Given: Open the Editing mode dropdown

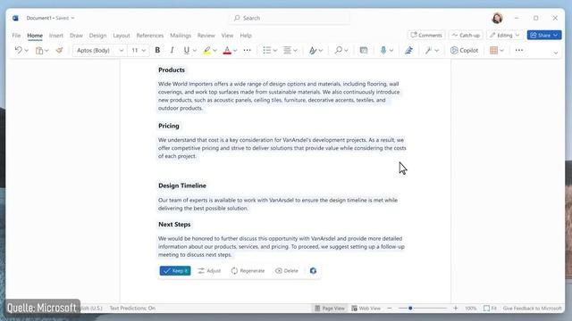Looking at the screenshot, I should pos(505,35).
